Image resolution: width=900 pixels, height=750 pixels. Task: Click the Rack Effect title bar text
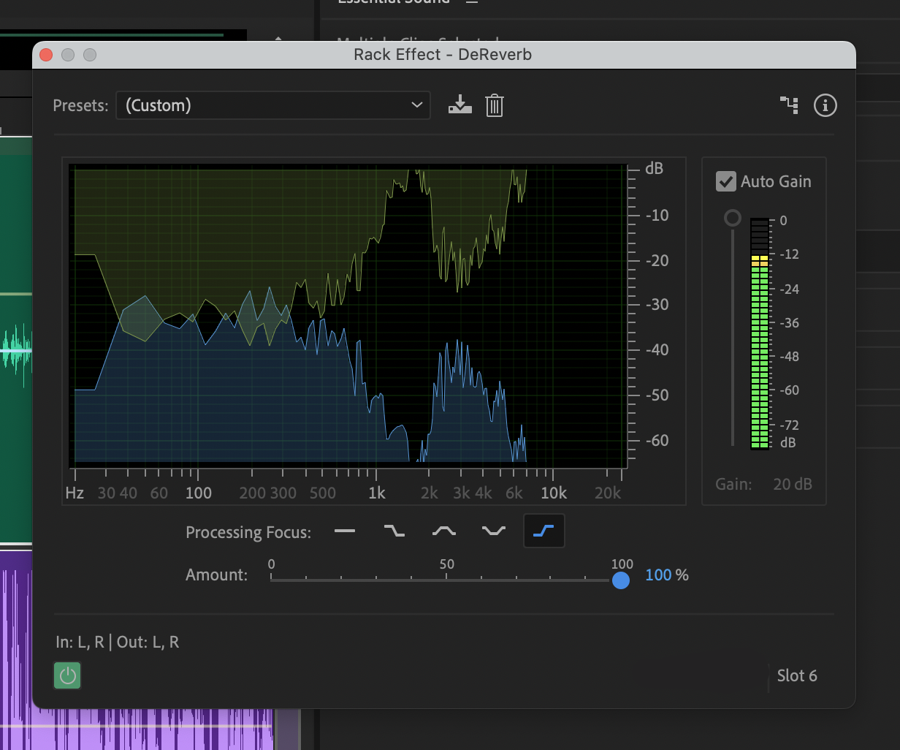[x=442, y=54]
